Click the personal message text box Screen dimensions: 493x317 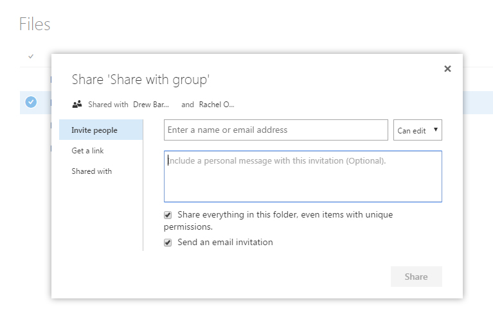[x=303, y=176]
